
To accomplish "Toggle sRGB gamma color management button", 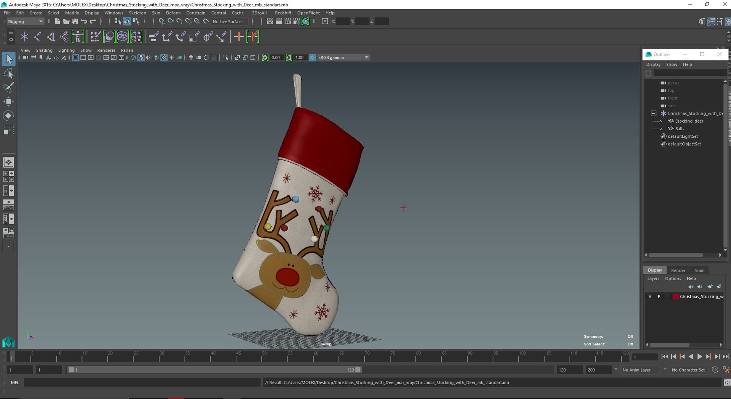I will (x=313, y=57).
